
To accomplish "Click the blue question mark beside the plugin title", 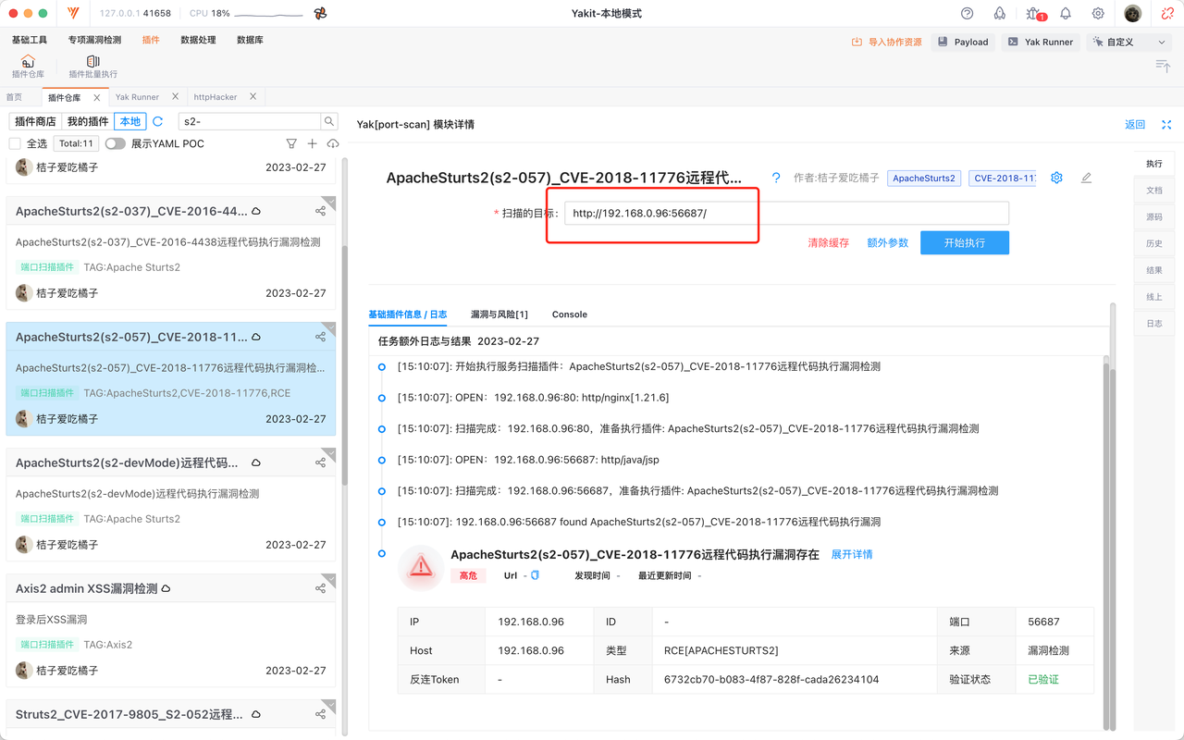I will (x=776, y=178).
